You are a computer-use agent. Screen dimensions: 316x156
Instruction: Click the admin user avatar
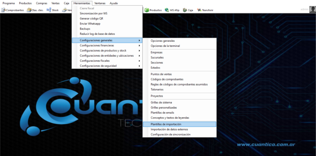click(312, 9)
